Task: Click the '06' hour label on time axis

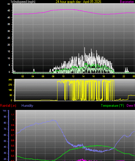Action: 43,76
